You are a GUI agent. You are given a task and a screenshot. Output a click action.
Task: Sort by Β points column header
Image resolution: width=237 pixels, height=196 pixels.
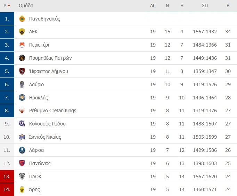(x=228, y=6)
